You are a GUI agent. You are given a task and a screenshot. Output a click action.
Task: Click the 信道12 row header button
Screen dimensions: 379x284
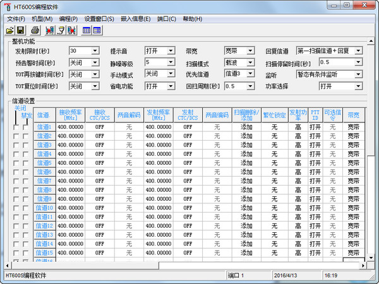[x=45, y=226]
